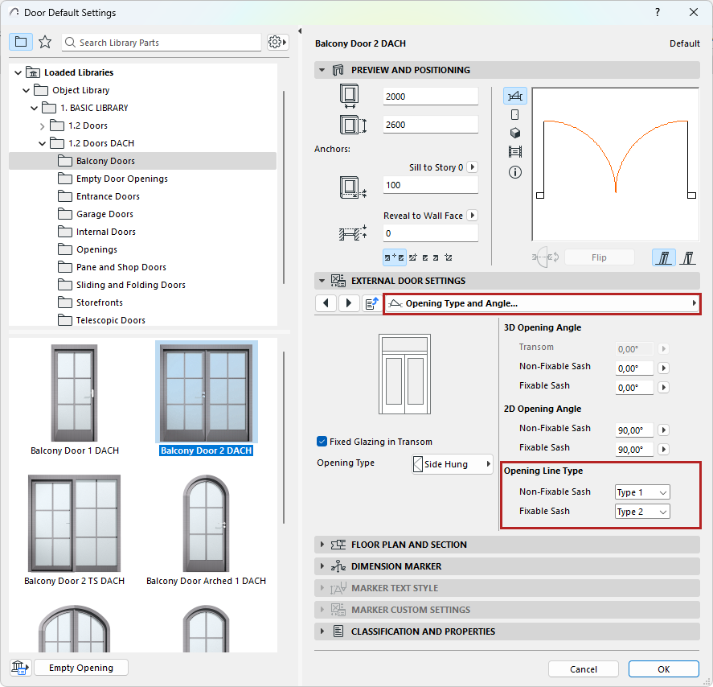This screenshot has height=687, width=713.
Task: Click the Flip button
Action: pyautogui.click(x=600, y=257)
